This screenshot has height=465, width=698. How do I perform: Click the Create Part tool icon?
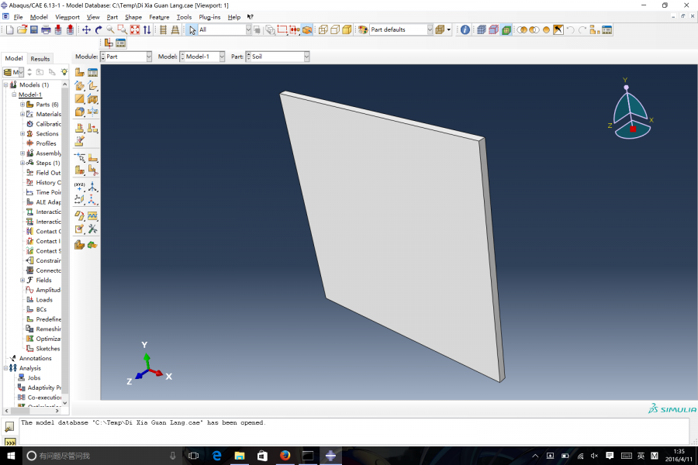(80, 73)
